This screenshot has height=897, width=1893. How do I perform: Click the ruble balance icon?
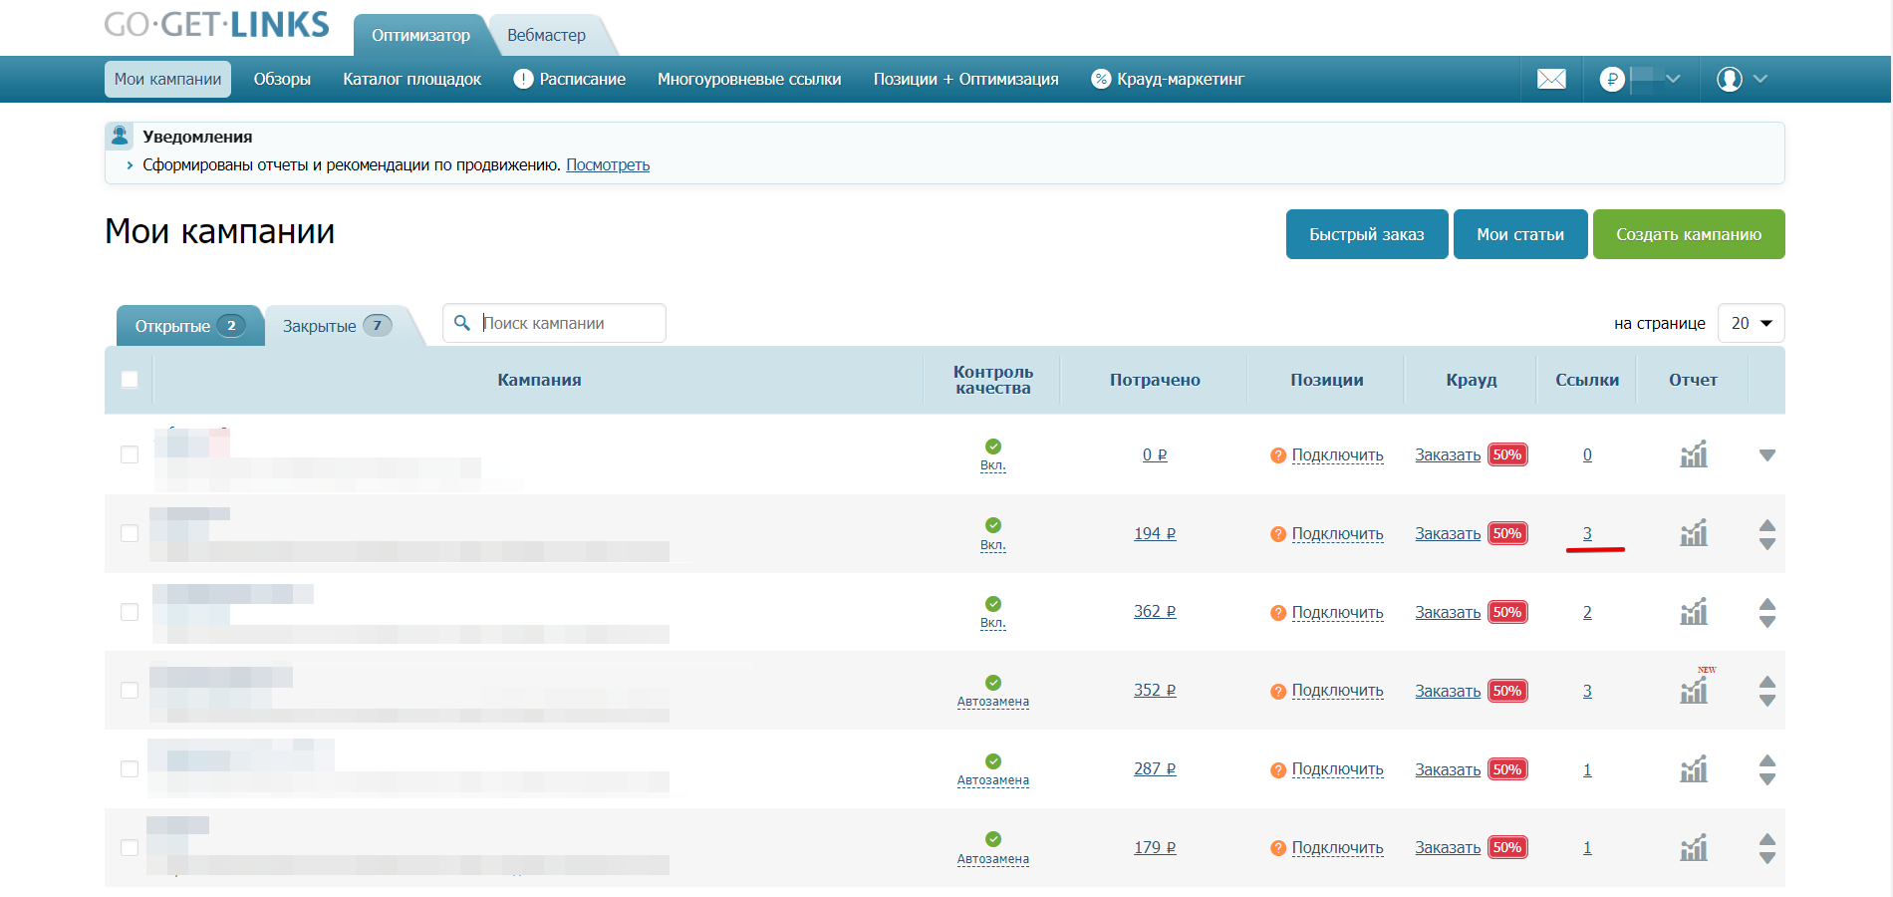tap(1611, 79)
